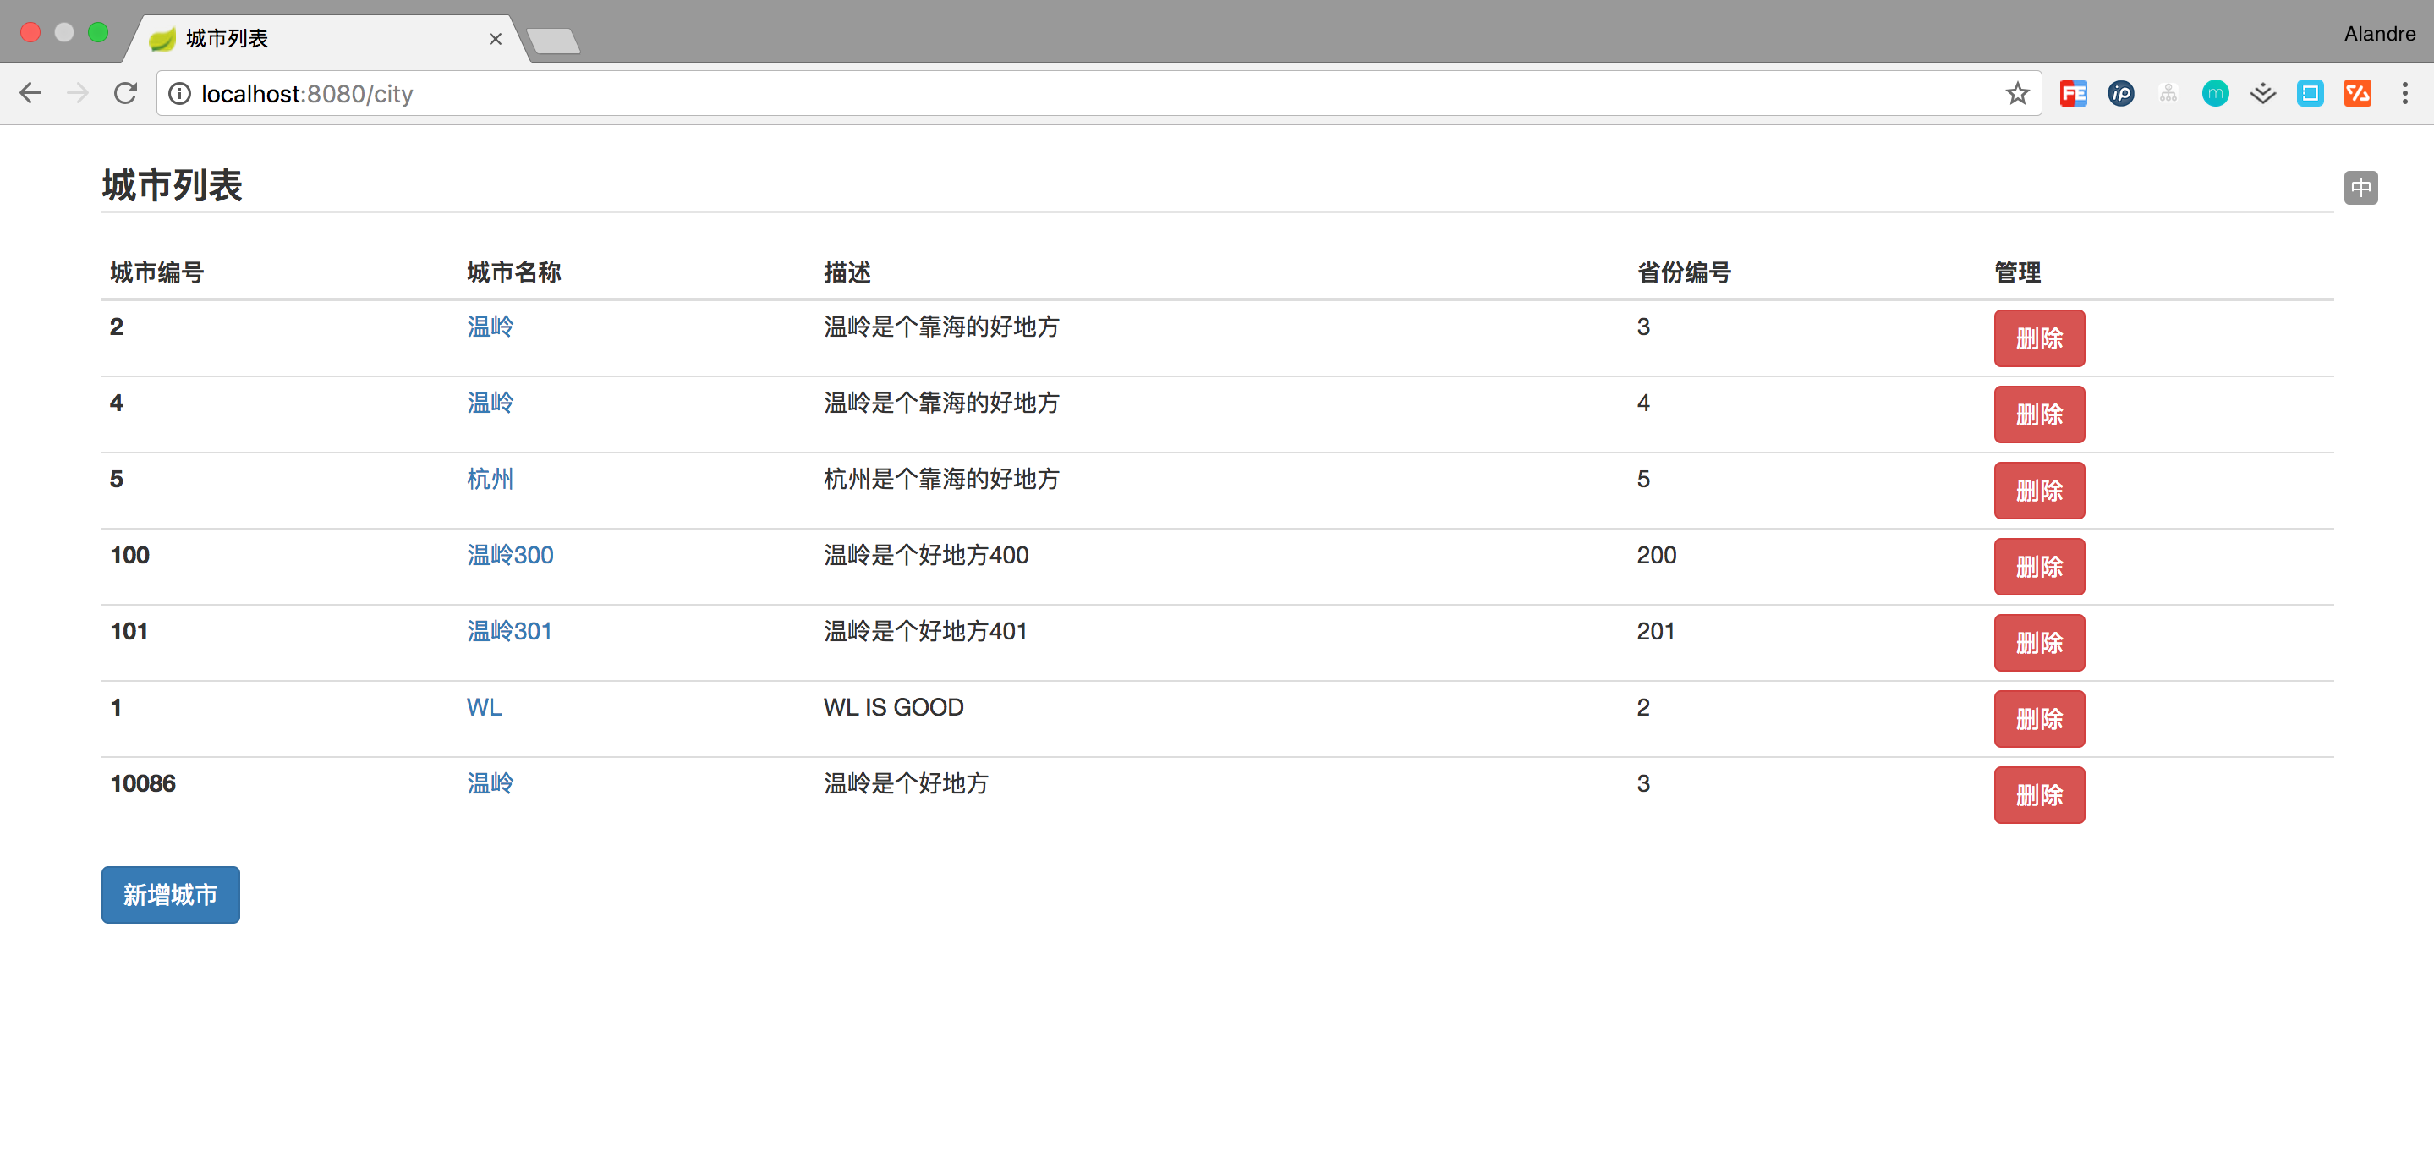
Task: Toggle the 中 input method badge
Action: click(2360, 187)
